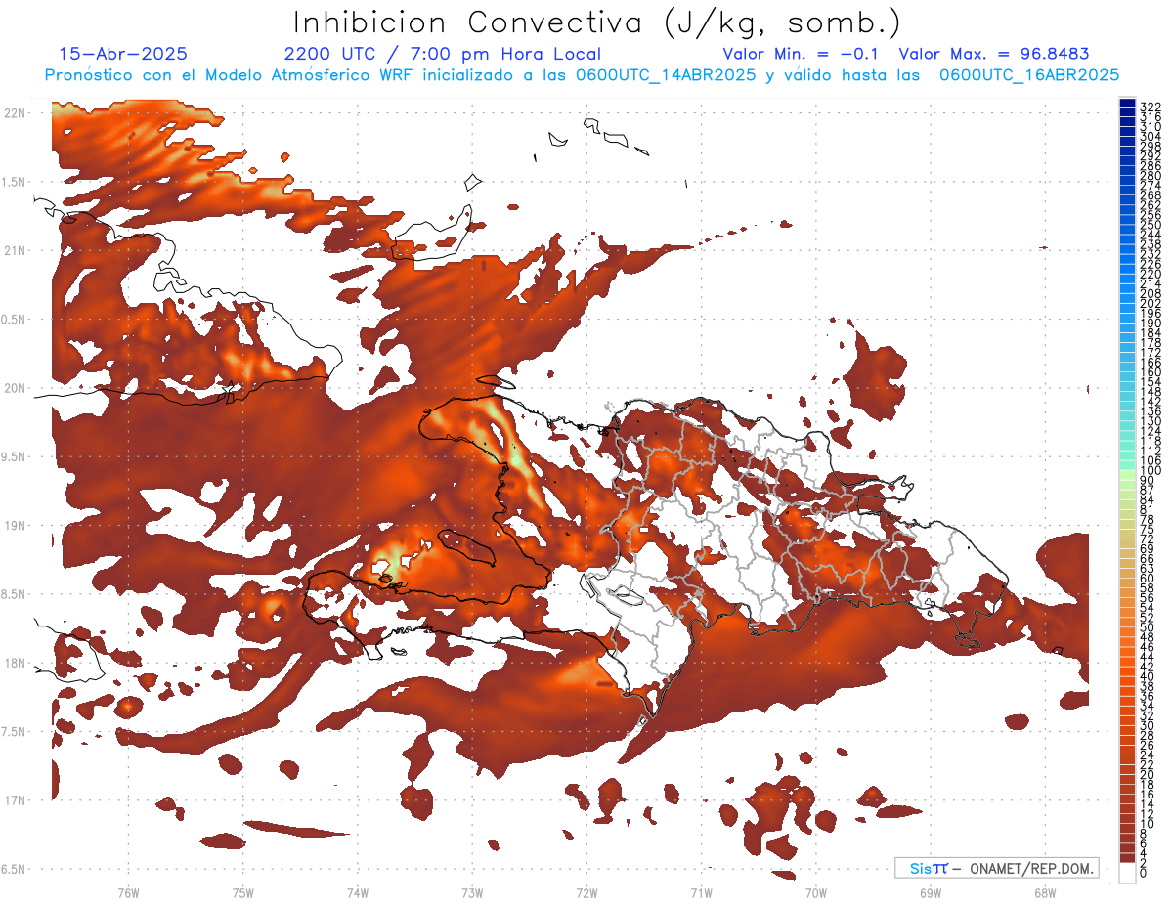The height and width of the screenshot is (906, 1173).
Task: Click the 'Valor Max. = 96.8483' text
Action: point(993,54)
